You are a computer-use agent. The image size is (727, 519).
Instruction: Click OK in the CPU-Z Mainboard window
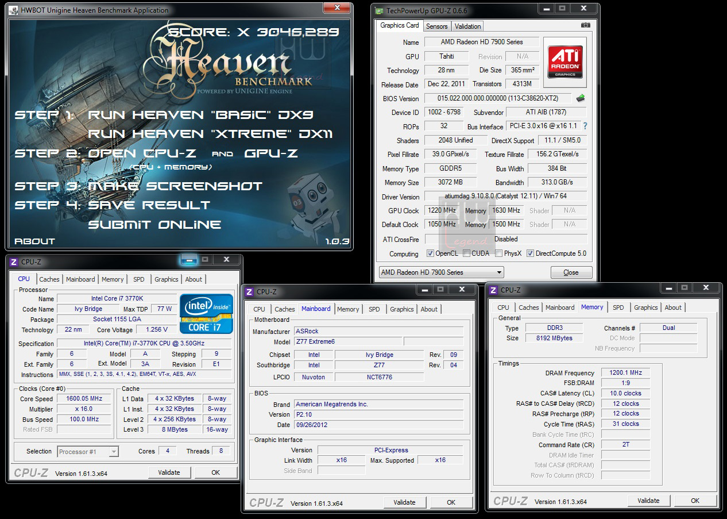(451, 502)
